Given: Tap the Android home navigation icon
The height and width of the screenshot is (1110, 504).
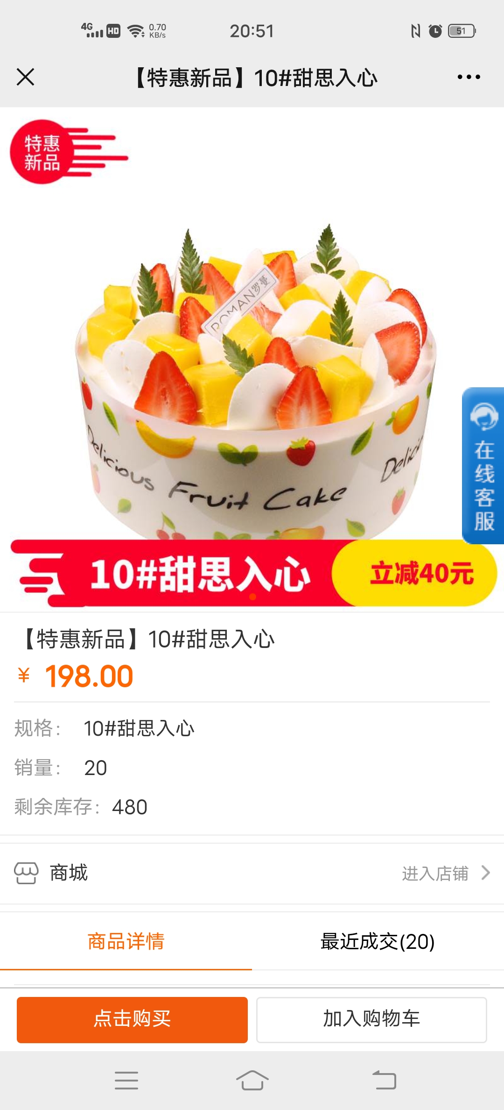Looking at the screenshot, I should [x=252, y=1080].
